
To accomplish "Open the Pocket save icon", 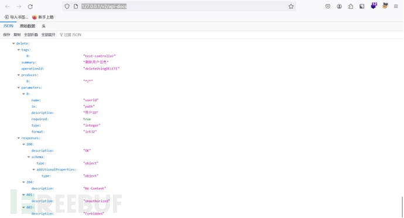I will click(x=328, y=6).
